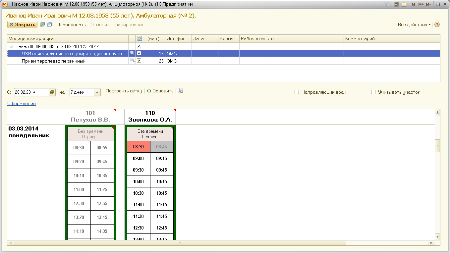
Task: Click Отменить планирование command
Action: (117, 25)
